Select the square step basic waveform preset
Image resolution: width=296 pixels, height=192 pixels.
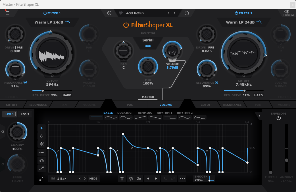click(170, 117)
